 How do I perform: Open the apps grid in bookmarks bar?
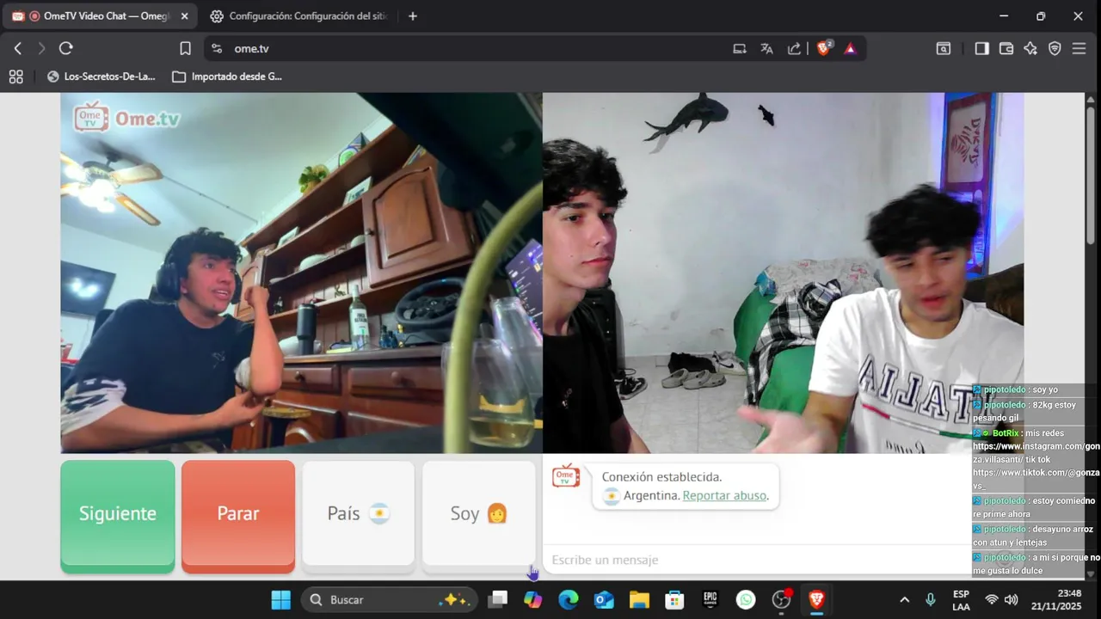point(15,77)
